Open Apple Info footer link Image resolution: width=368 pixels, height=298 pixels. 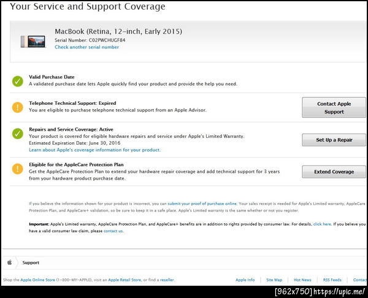click(x=245, y=280)
